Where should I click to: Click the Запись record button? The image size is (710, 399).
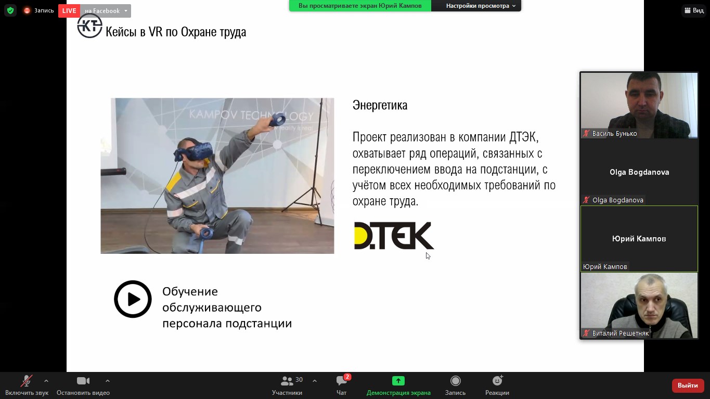[x=456, y=385]
